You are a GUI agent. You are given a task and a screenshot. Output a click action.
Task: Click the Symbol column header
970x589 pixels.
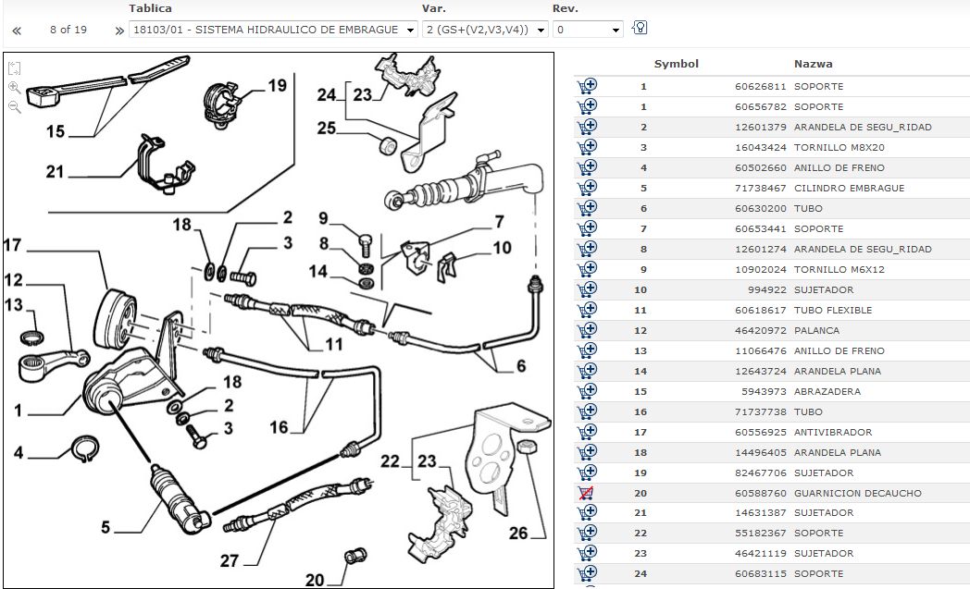[676, 64]
